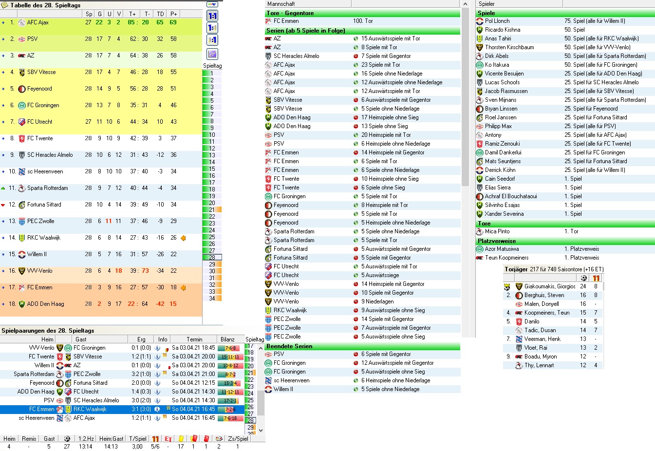Click red down arrow beside Fortuna Sittard rank
This screenshot has height=451, width=655.
click(x=3, y=205)
